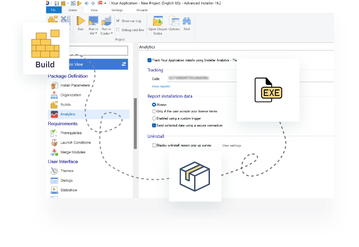Select Install Parameters in the sidebar
Viewport: 359px width, 247px height.
(x=75, y=85)
